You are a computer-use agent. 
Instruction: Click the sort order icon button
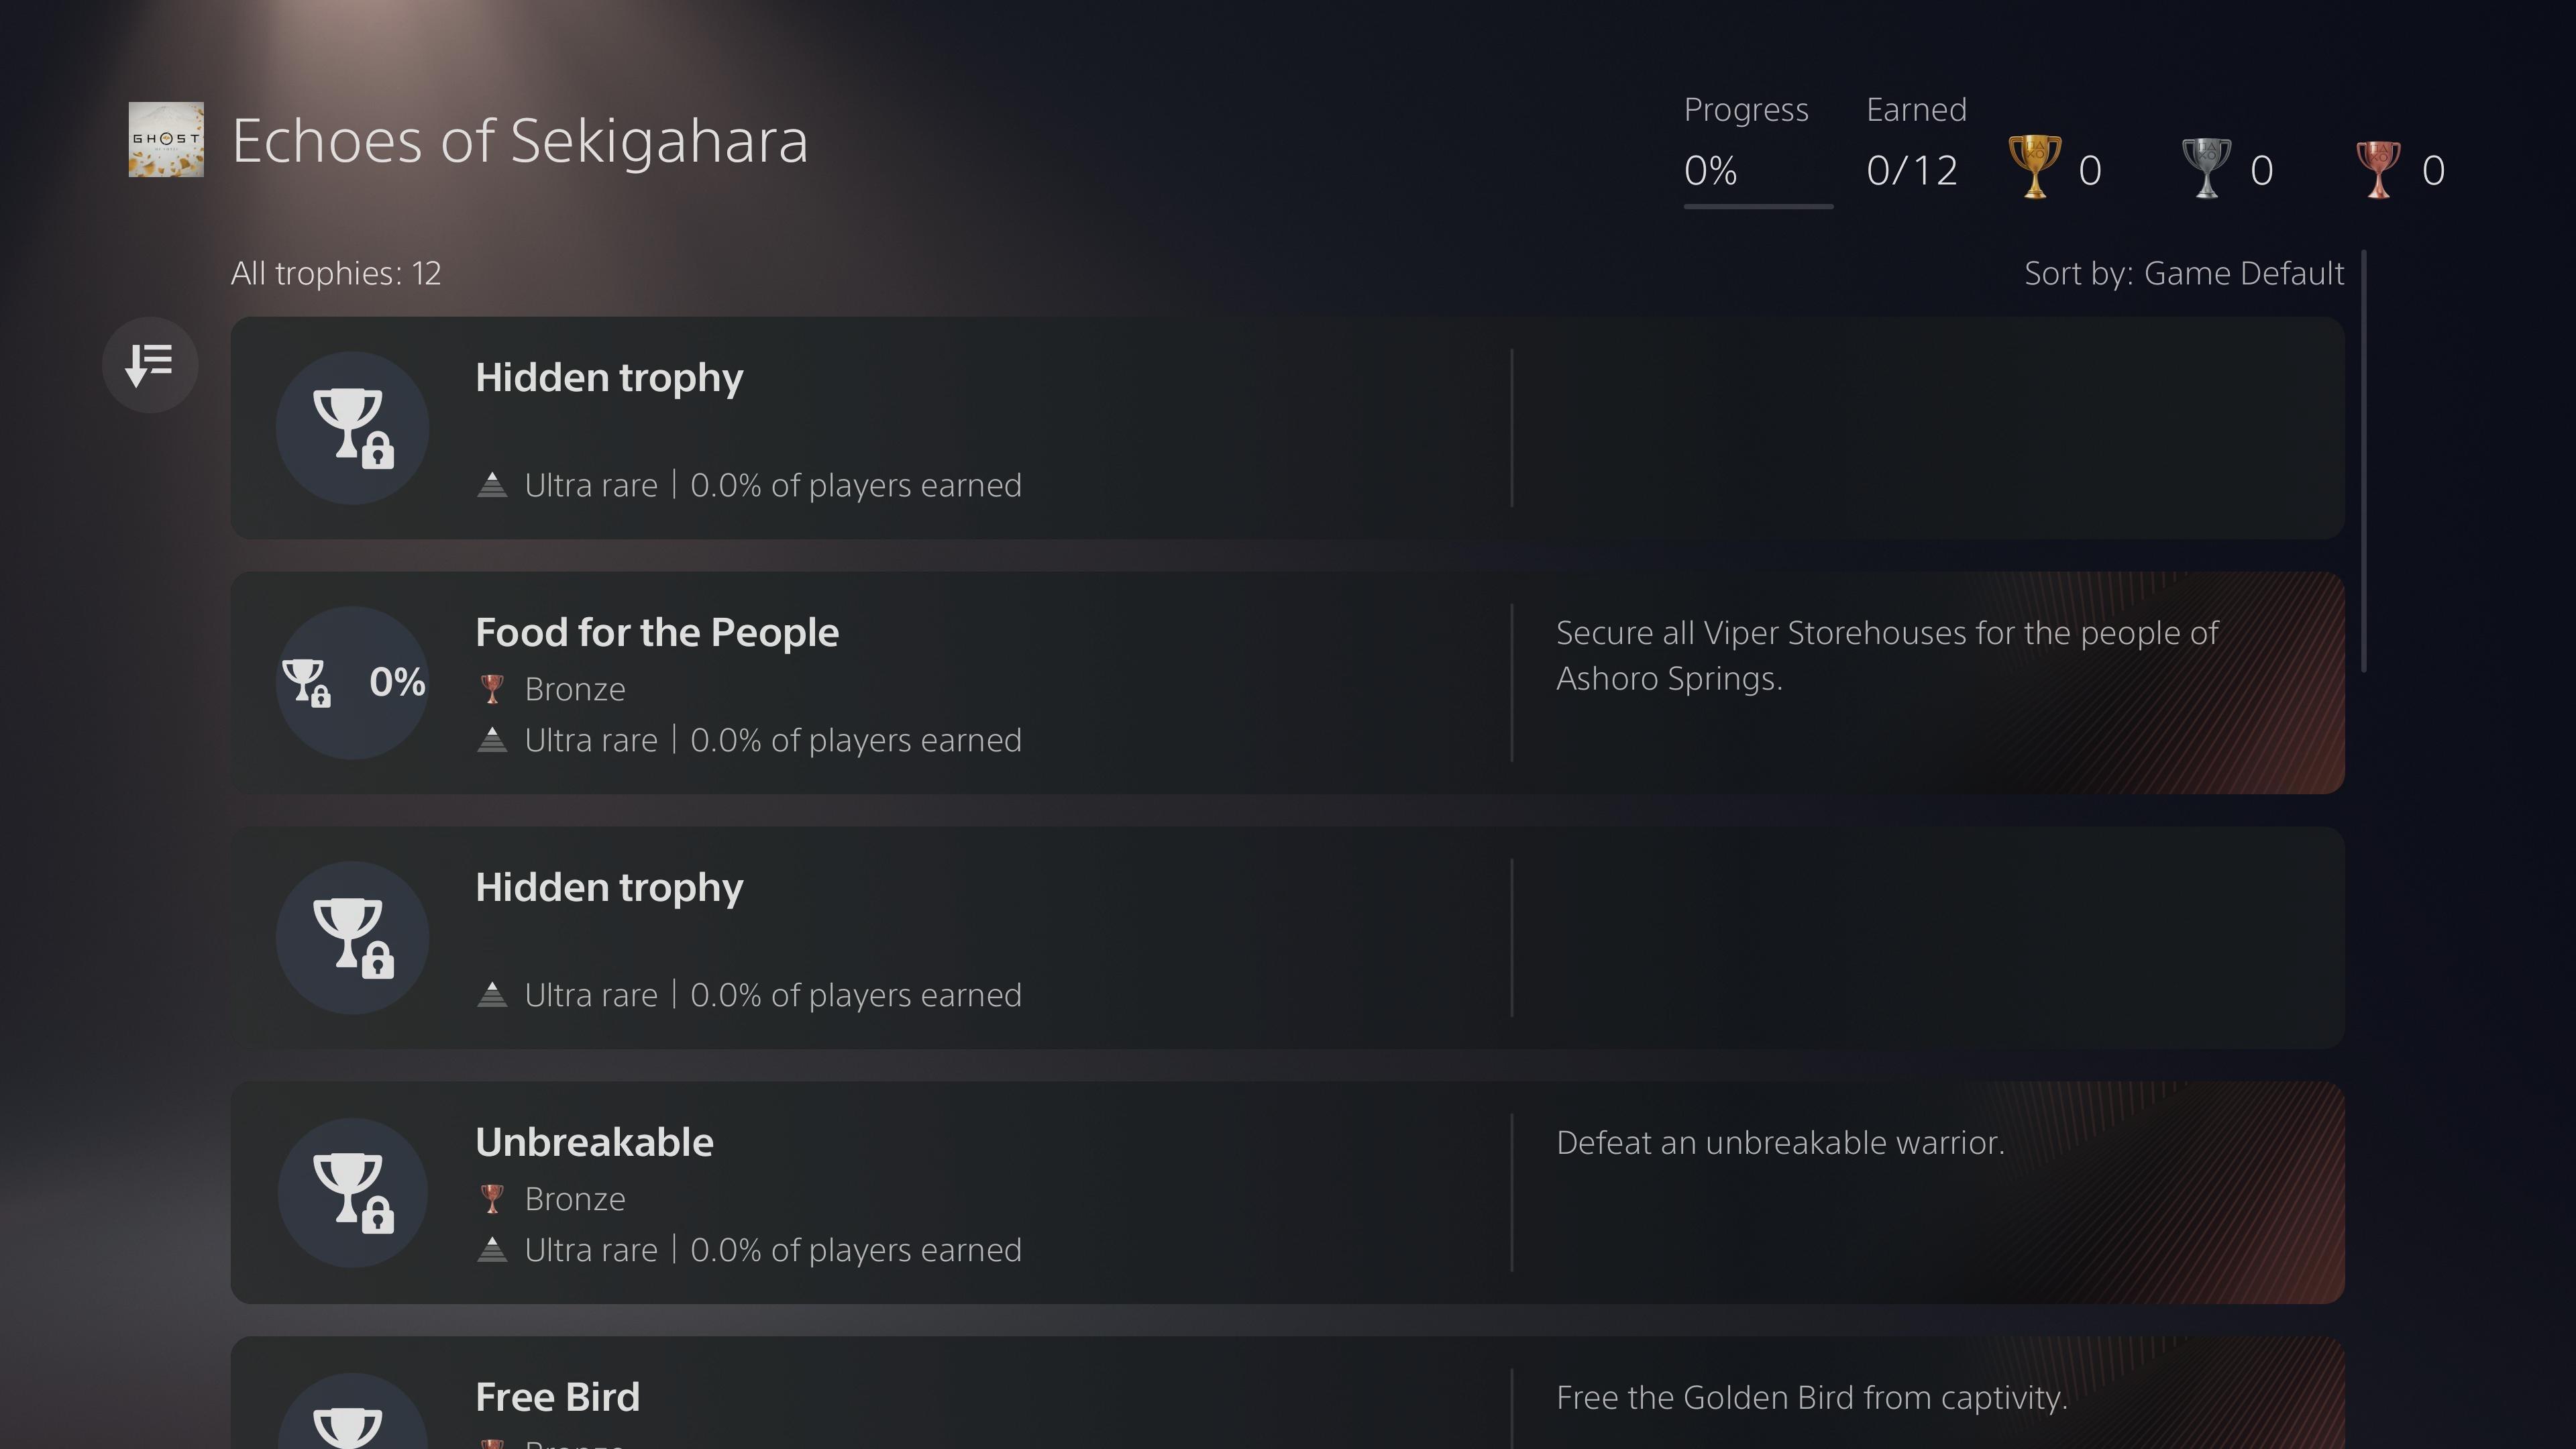click(x=150, y=365)
